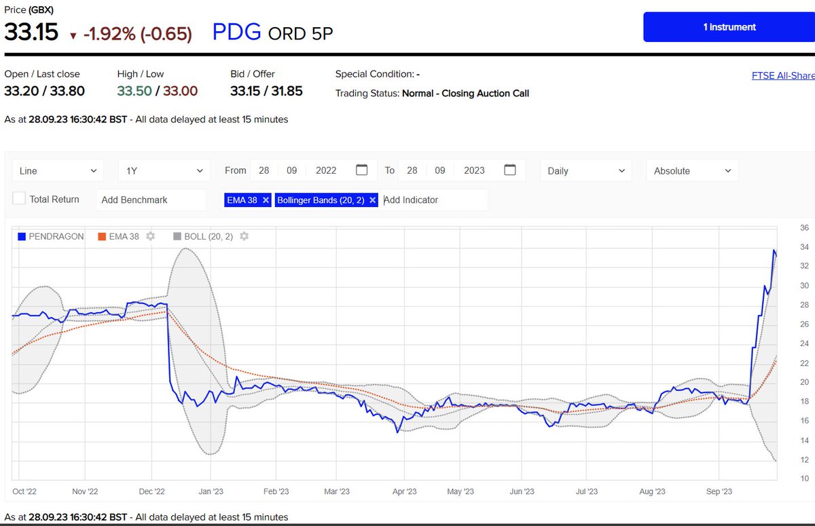
Task: Open the From date calendar picker
Action: (362, 170)
